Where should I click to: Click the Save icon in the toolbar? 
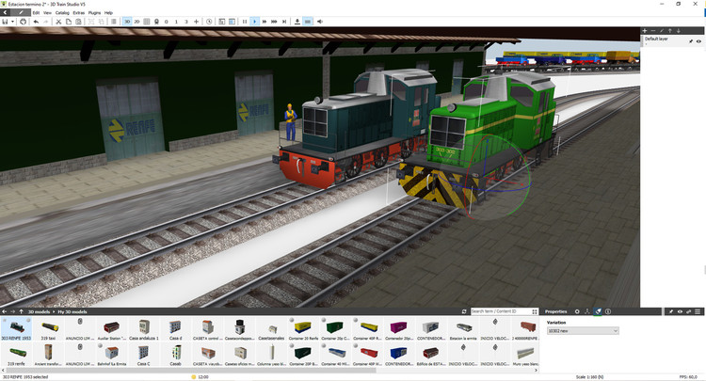click(x=5, y=21)
